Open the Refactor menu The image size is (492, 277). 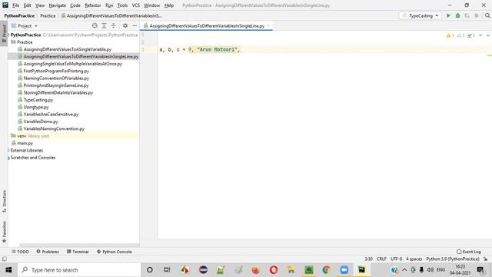93,5
